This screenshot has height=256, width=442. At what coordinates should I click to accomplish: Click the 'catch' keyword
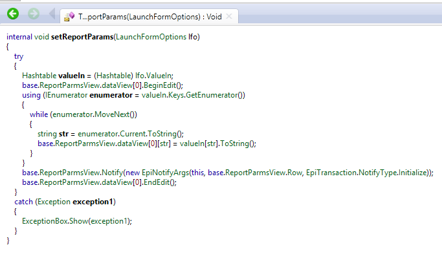(24, 202)
